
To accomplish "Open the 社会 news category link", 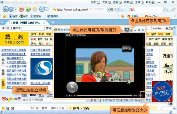I will tap(62, 108).
